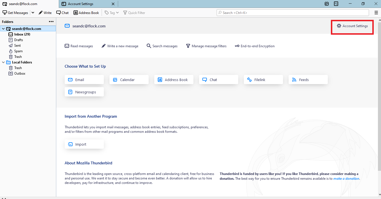
Task: Follow the make a donation link
Action: click(x=346, y=178)
